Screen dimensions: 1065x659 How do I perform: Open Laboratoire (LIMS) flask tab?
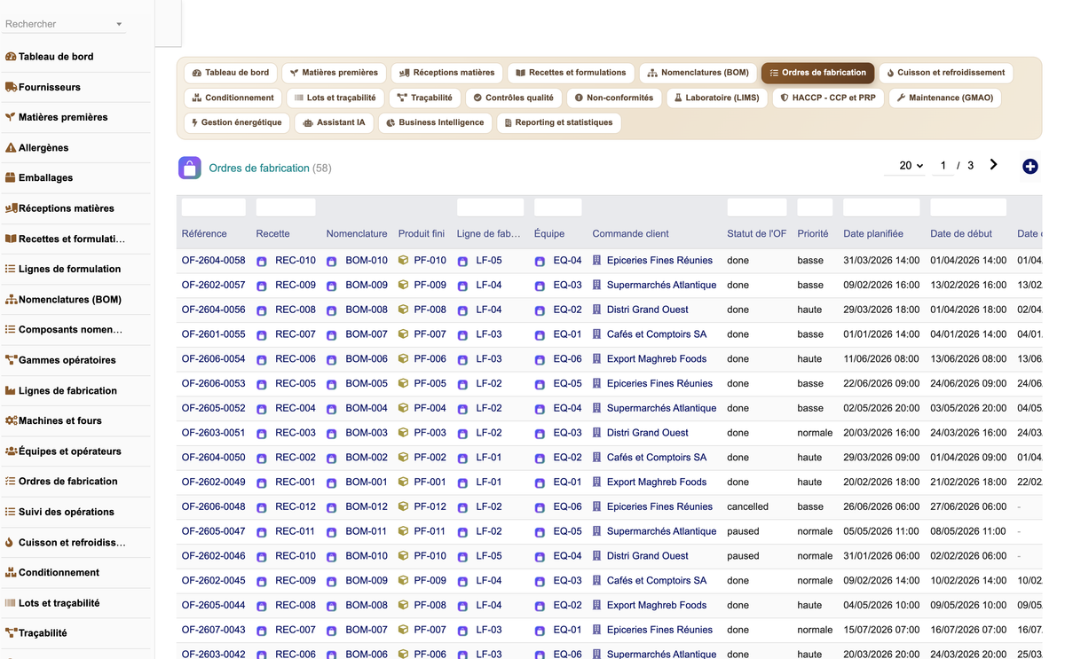pos(716,98)
